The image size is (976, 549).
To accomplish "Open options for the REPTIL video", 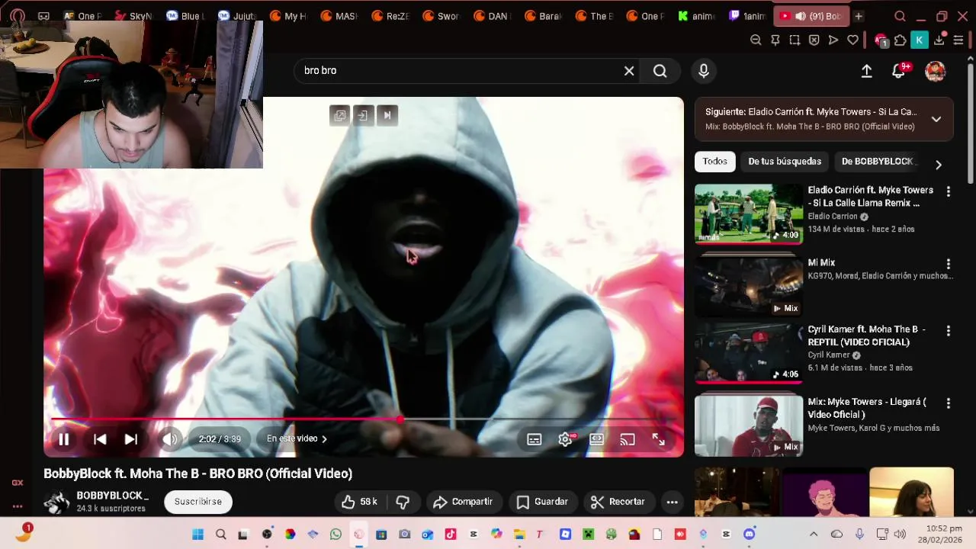I will coord(949,331).
